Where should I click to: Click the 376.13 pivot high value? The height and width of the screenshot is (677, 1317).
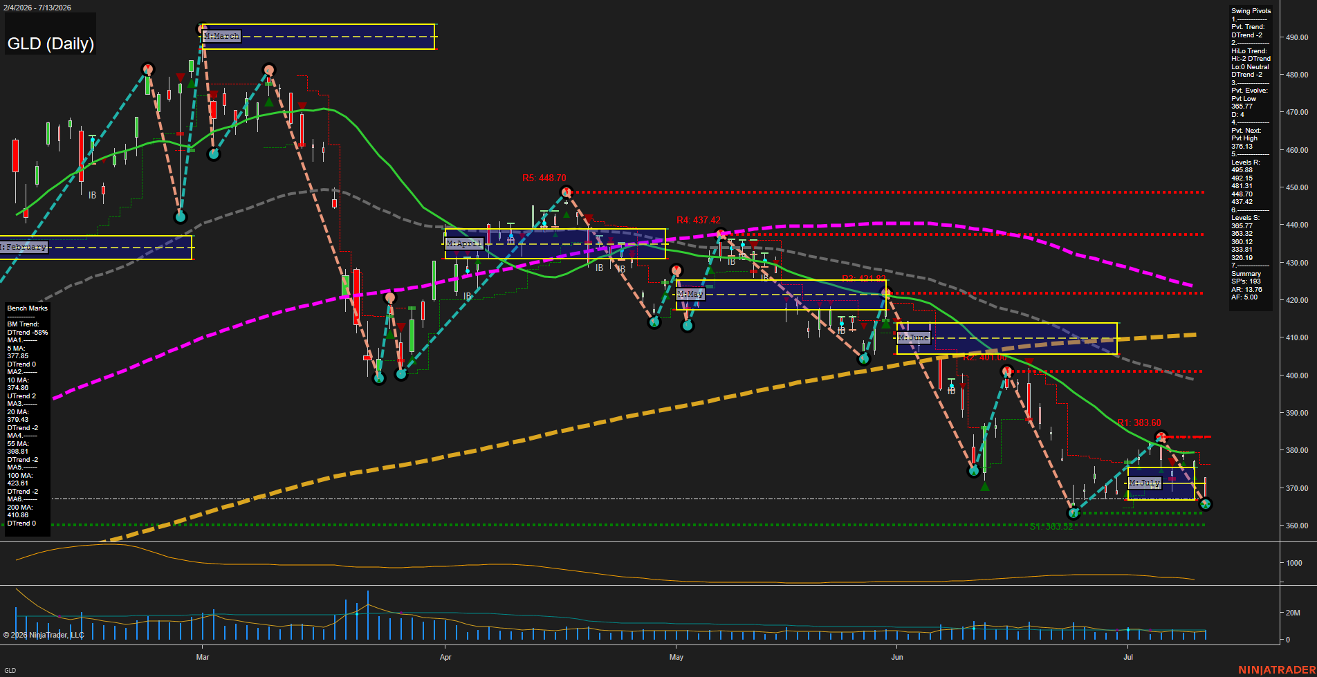1242,147
